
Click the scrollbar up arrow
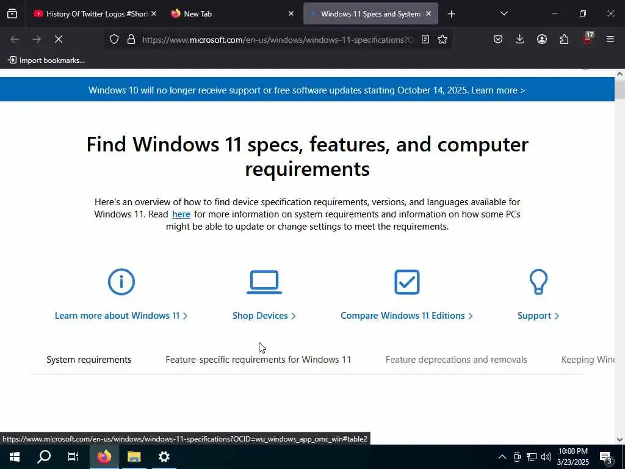tap(620, 74)
